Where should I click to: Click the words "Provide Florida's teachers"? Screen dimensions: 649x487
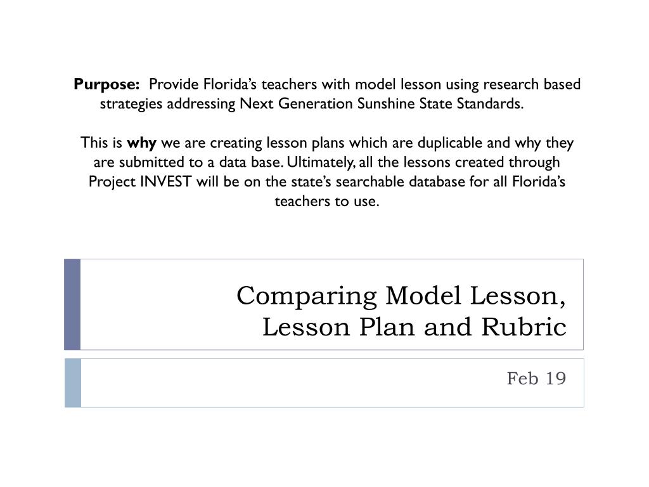coord(233,84)
